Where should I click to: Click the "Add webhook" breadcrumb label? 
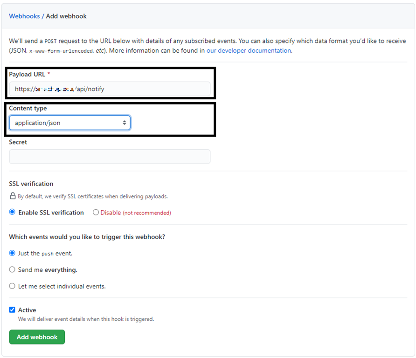67,16
